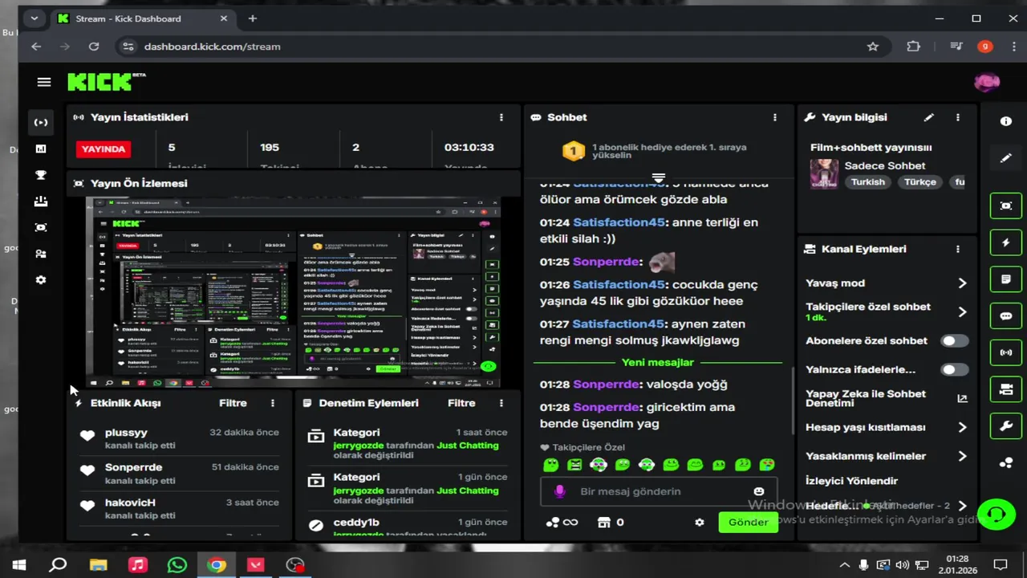Click the Turkish tag chip
1027x578 pixels.
coord(868,182)
